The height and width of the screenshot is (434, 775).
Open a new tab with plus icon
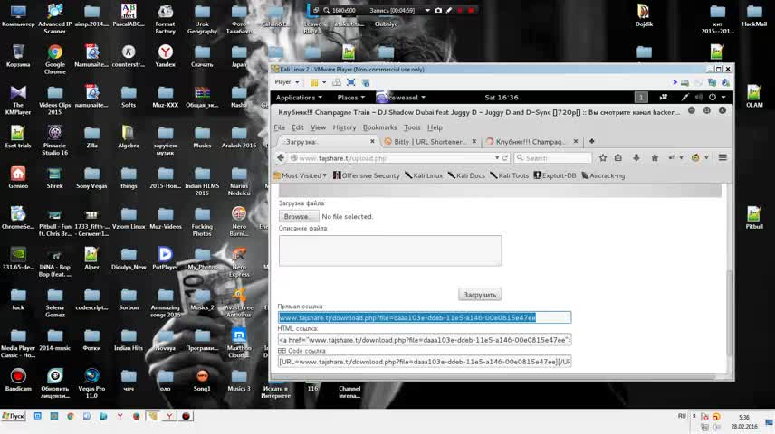click(x=591, y=141)
